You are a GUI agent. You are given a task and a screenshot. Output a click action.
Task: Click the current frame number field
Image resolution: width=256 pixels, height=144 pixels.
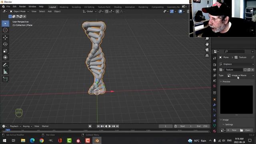point(165,126)
